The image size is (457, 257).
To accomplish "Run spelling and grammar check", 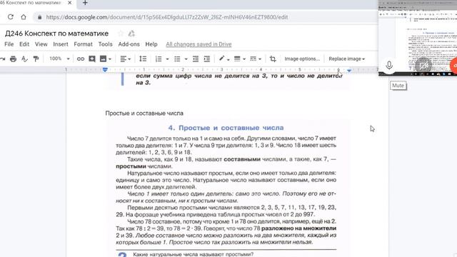I will pyautogui.click(x=24, y=59).
